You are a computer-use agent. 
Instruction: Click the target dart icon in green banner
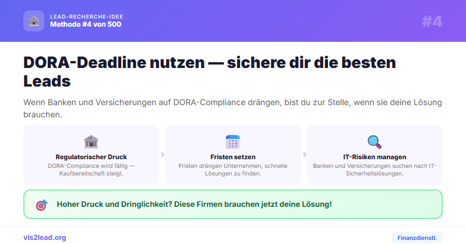41,204
